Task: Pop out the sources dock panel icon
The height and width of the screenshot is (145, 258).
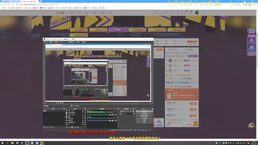Action: click(85, 109)
